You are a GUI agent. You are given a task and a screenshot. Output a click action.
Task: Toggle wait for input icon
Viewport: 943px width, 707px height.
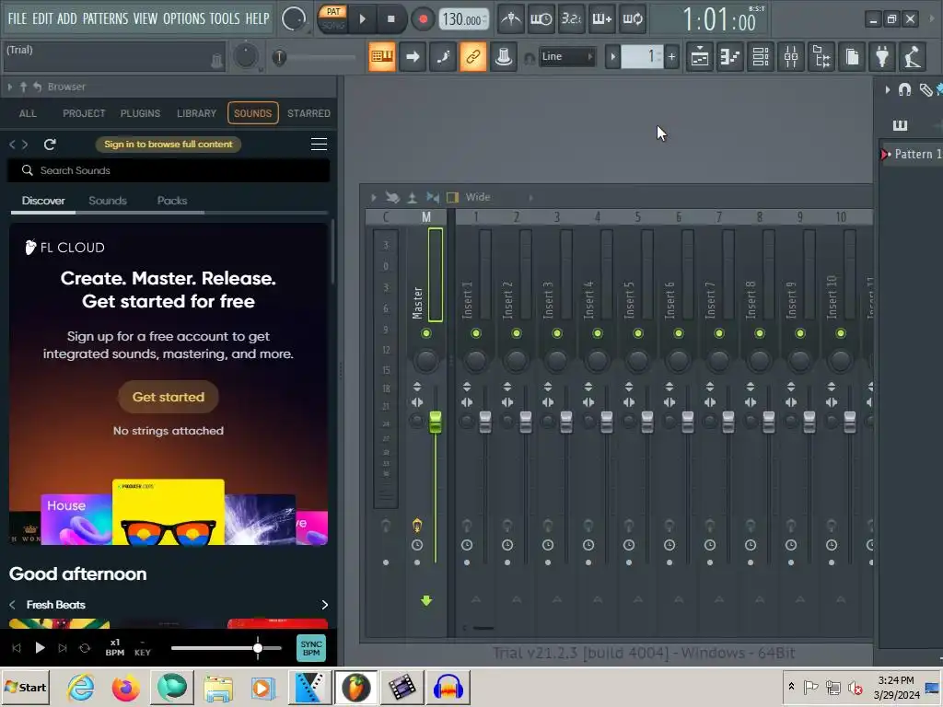click(x=541, y=19)
